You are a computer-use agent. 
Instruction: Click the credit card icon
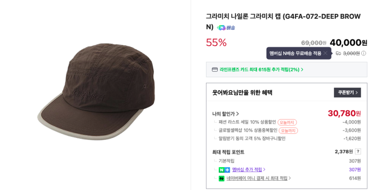pos(215,70)
